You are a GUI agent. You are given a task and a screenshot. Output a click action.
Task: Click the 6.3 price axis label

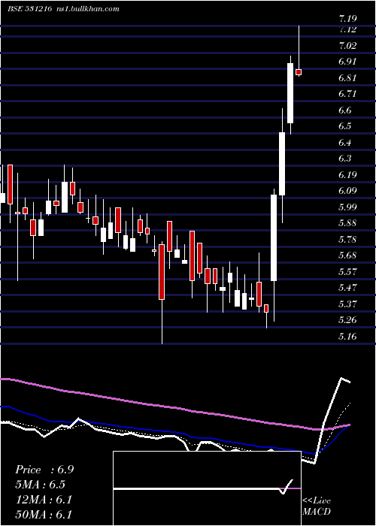(345, 159)
